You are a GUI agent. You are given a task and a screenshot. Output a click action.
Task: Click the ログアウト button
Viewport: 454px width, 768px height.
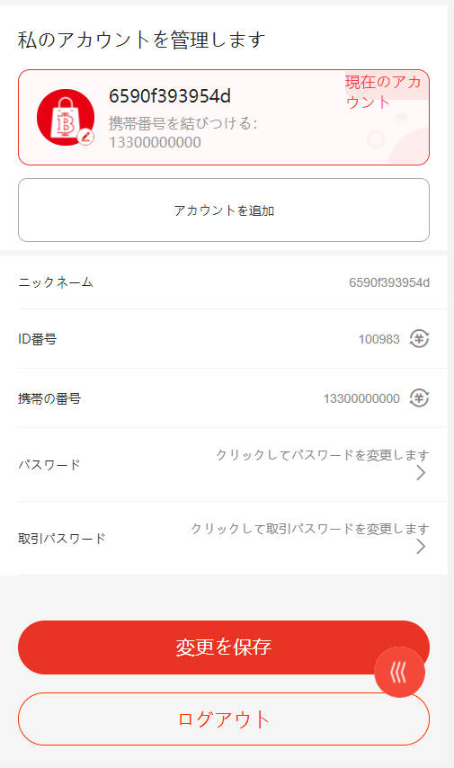point(224,719)
